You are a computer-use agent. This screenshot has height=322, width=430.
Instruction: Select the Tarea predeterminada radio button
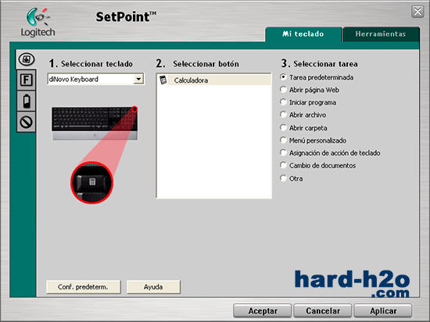point(283,77)
